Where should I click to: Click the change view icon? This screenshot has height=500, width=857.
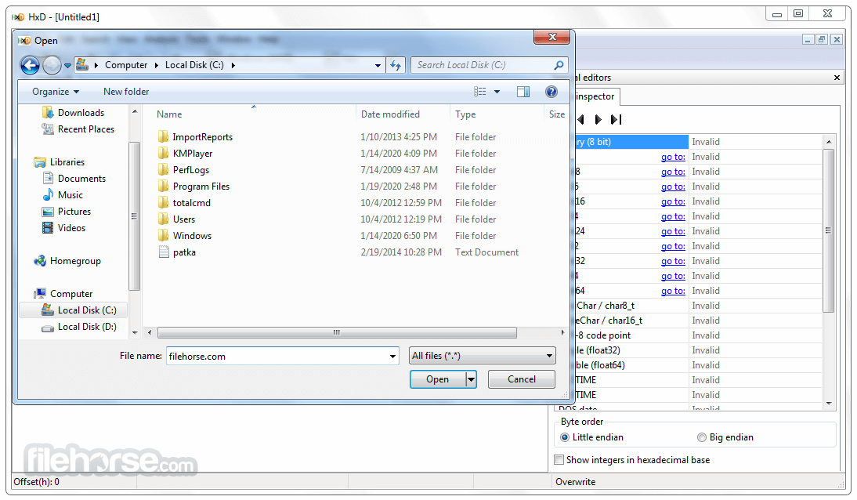pyautogui.click(x=480, y=92)
